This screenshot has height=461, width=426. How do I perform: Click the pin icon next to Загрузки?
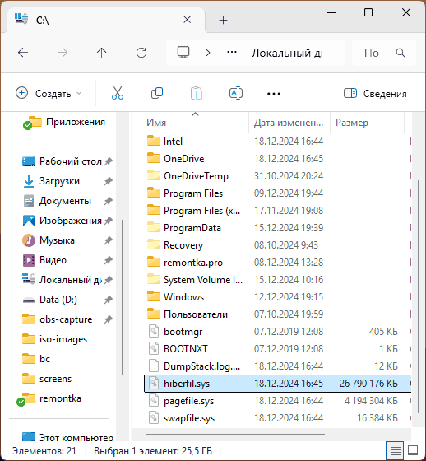pyautogui.click(x=108, y=181)
